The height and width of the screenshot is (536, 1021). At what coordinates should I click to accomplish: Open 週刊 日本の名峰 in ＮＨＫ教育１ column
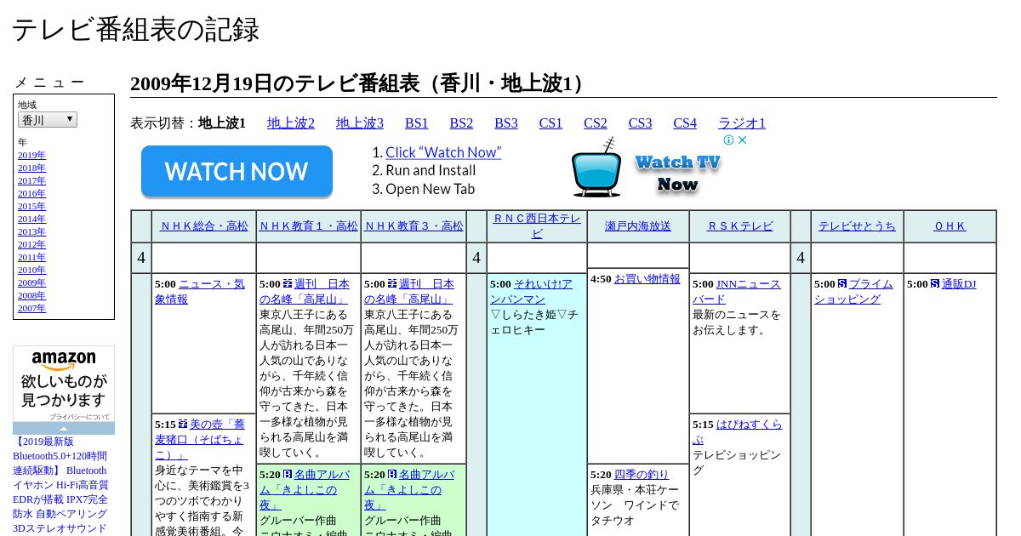coord(304,292)
